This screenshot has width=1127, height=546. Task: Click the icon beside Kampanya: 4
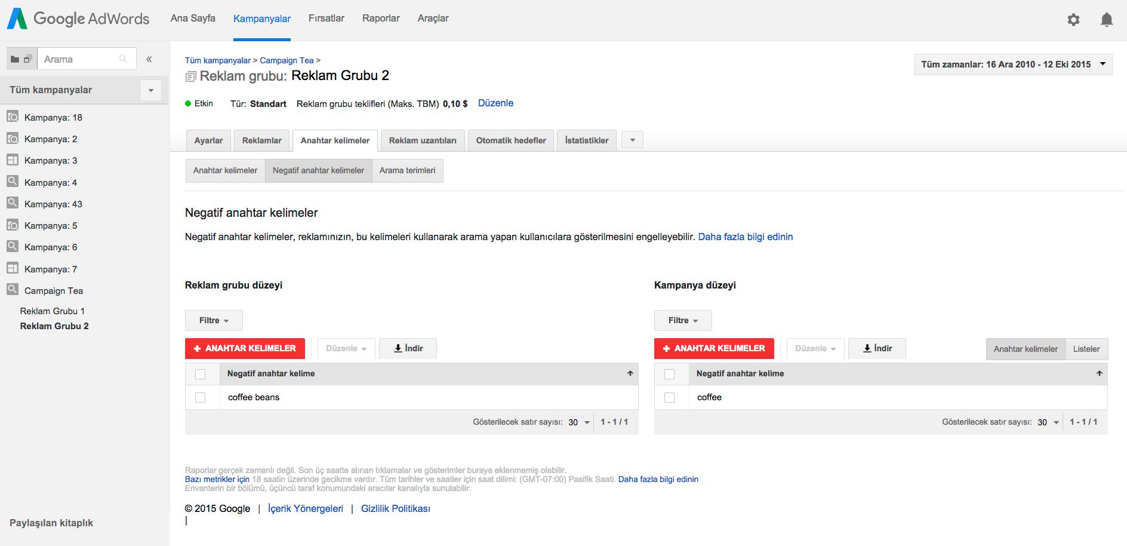click(x=13, y=182)
